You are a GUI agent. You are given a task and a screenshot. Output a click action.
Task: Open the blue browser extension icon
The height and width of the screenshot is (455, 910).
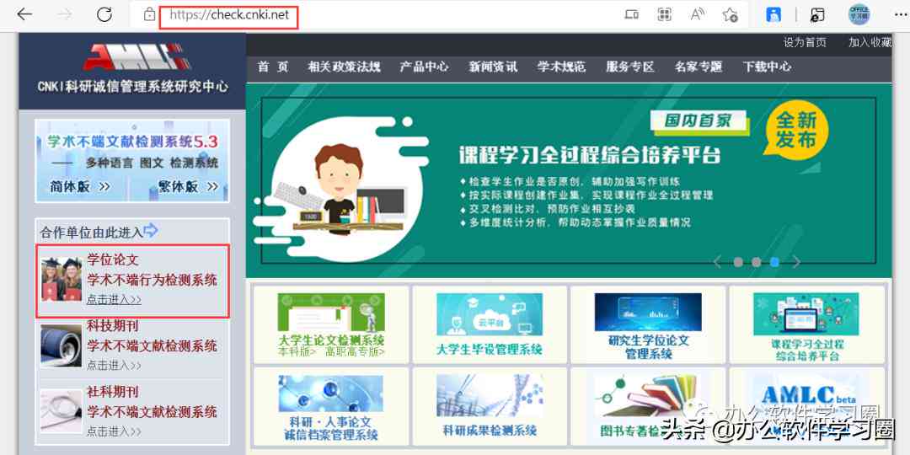pyautogui.click(x=773, y=14)
